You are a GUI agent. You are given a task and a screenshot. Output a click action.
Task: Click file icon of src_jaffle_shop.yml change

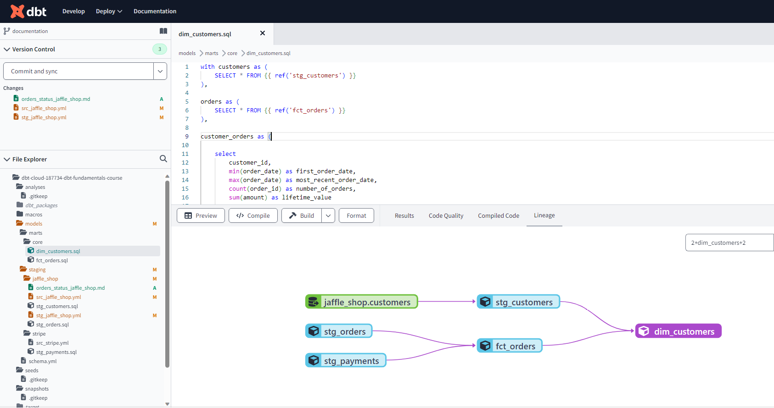coord(16,108)
